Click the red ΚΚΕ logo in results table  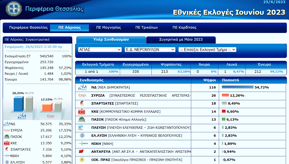(x=82, y=112)
